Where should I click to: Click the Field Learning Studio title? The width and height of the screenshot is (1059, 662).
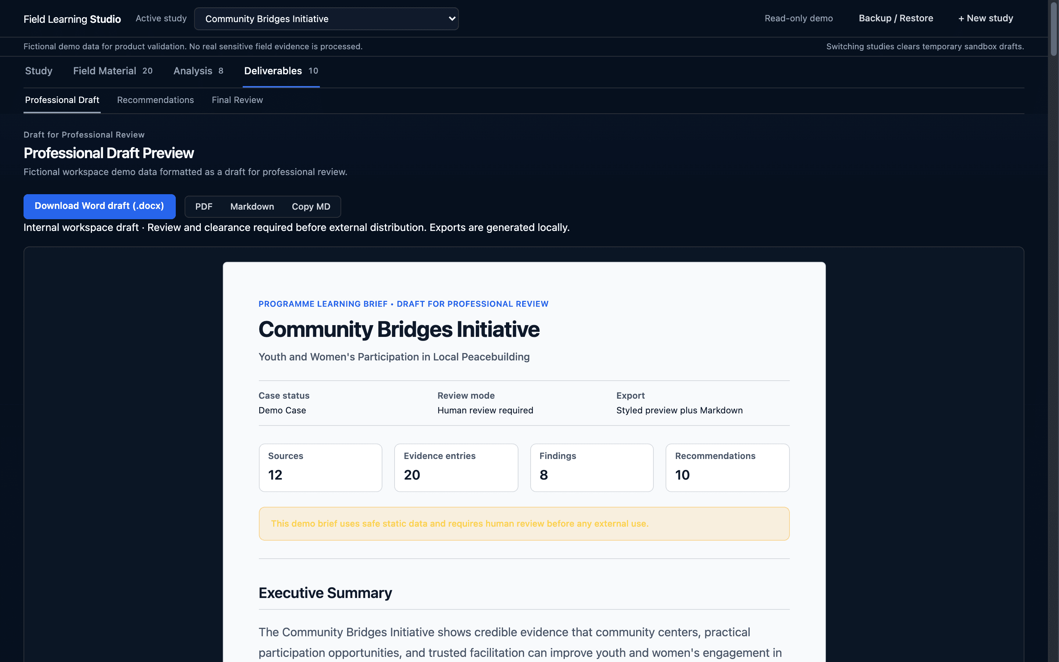pos(72,19)
